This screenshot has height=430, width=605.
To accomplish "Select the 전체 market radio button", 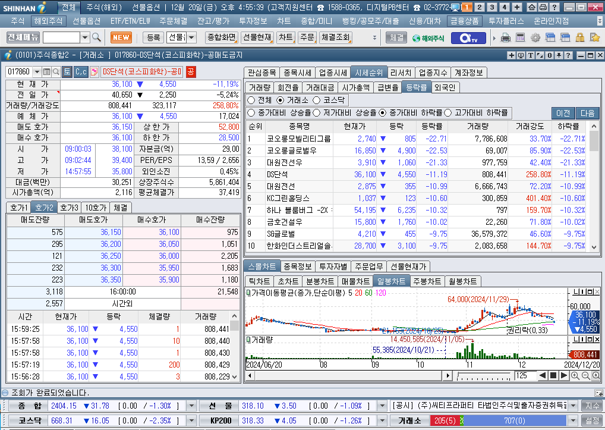I will point(251,101).
